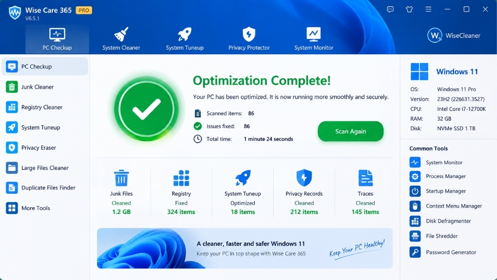Click the total time clock icon
The height and width of the screenshot is (280, 497).
(x=197, y=139)
